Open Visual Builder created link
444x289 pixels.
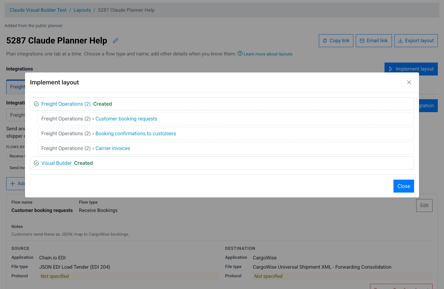point(56,163)
